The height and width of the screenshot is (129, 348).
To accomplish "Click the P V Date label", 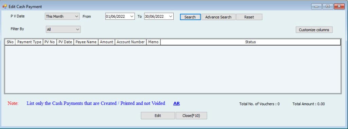I will pos(18,16).
